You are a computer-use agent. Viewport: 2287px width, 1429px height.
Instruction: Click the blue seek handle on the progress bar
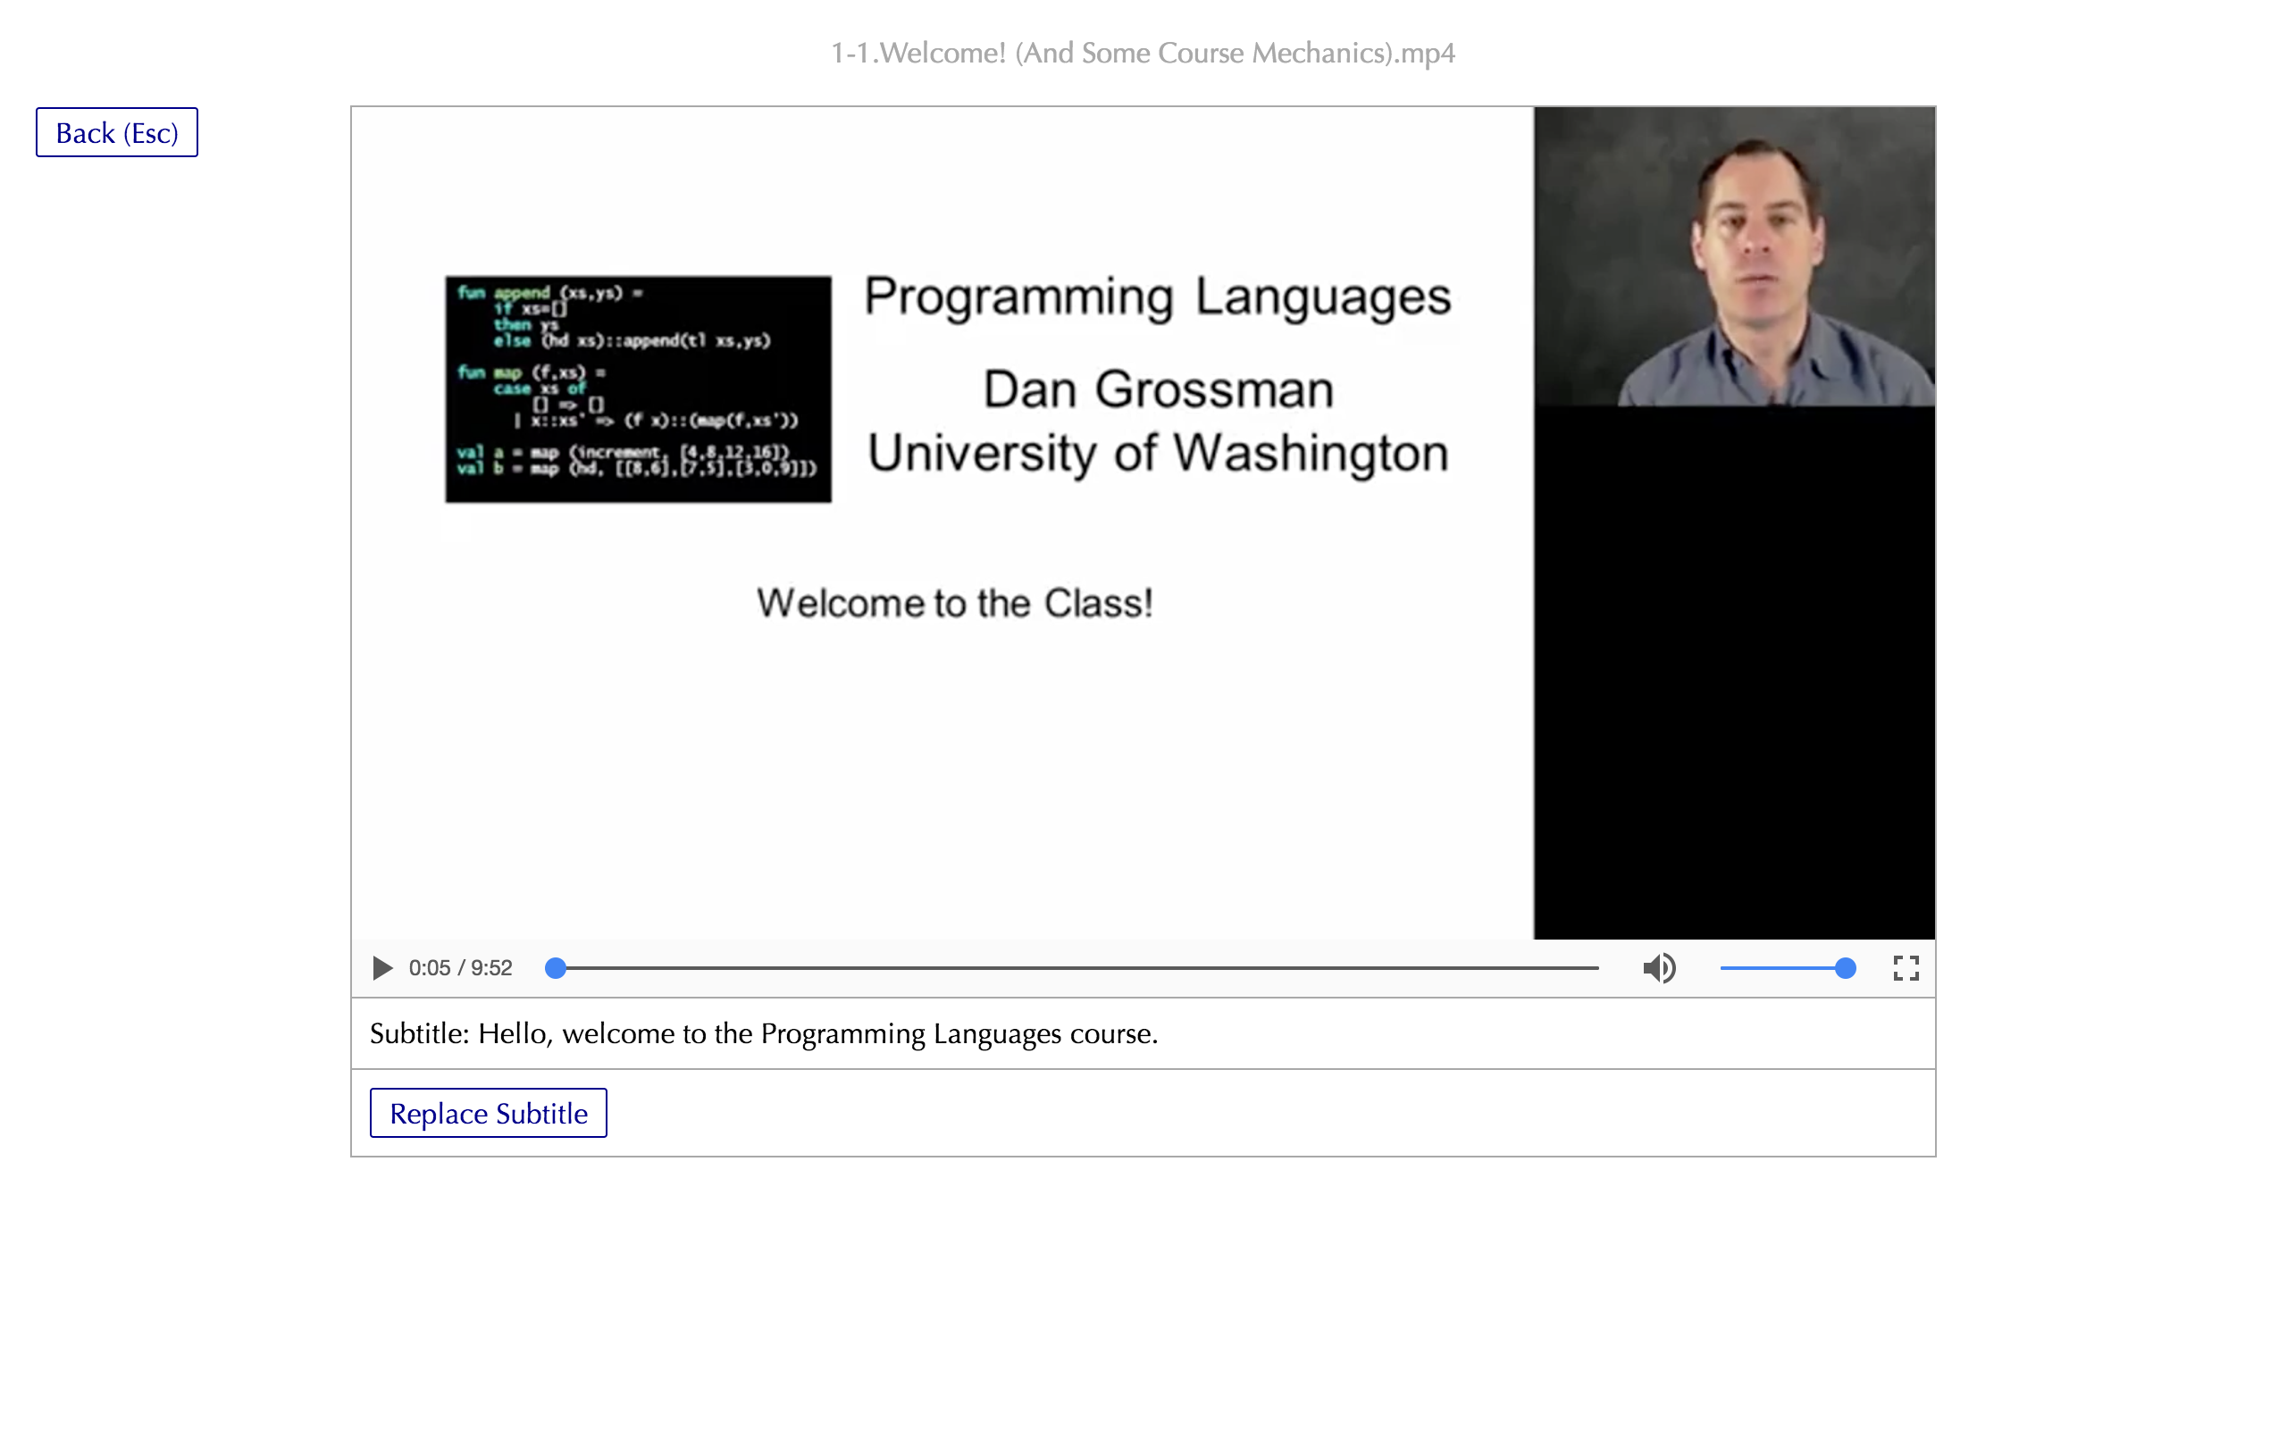pos(556,968)
